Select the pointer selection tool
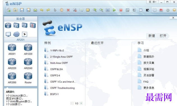177x106 pixels. pos(55,10)
